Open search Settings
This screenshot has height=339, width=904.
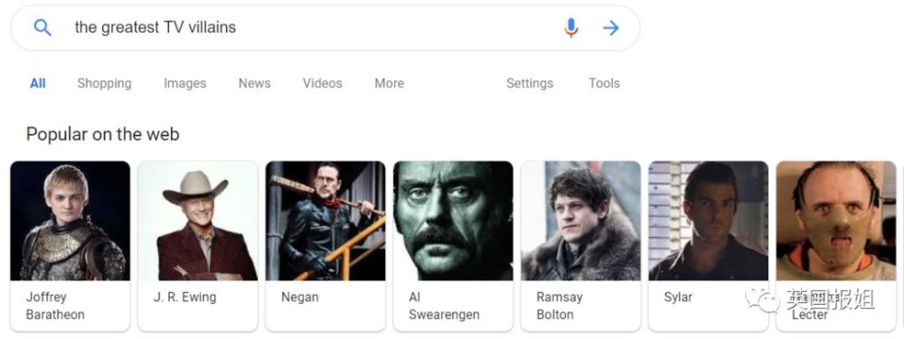tap(529, 83)
